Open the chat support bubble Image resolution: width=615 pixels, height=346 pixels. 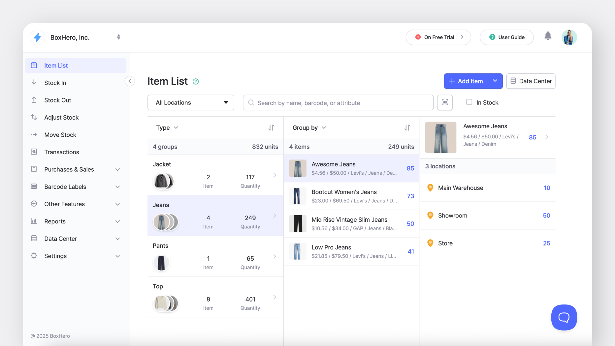point(564,317)
